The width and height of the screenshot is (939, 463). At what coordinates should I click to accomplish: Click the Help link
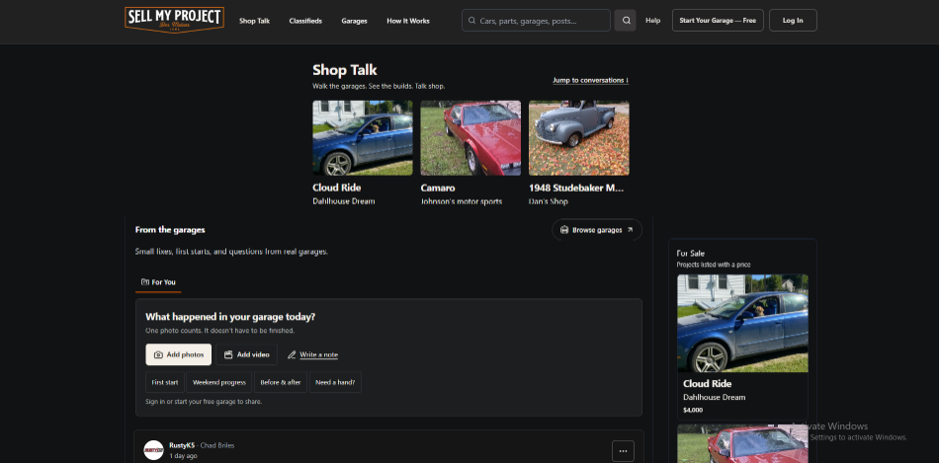click(x=652, y=21)
